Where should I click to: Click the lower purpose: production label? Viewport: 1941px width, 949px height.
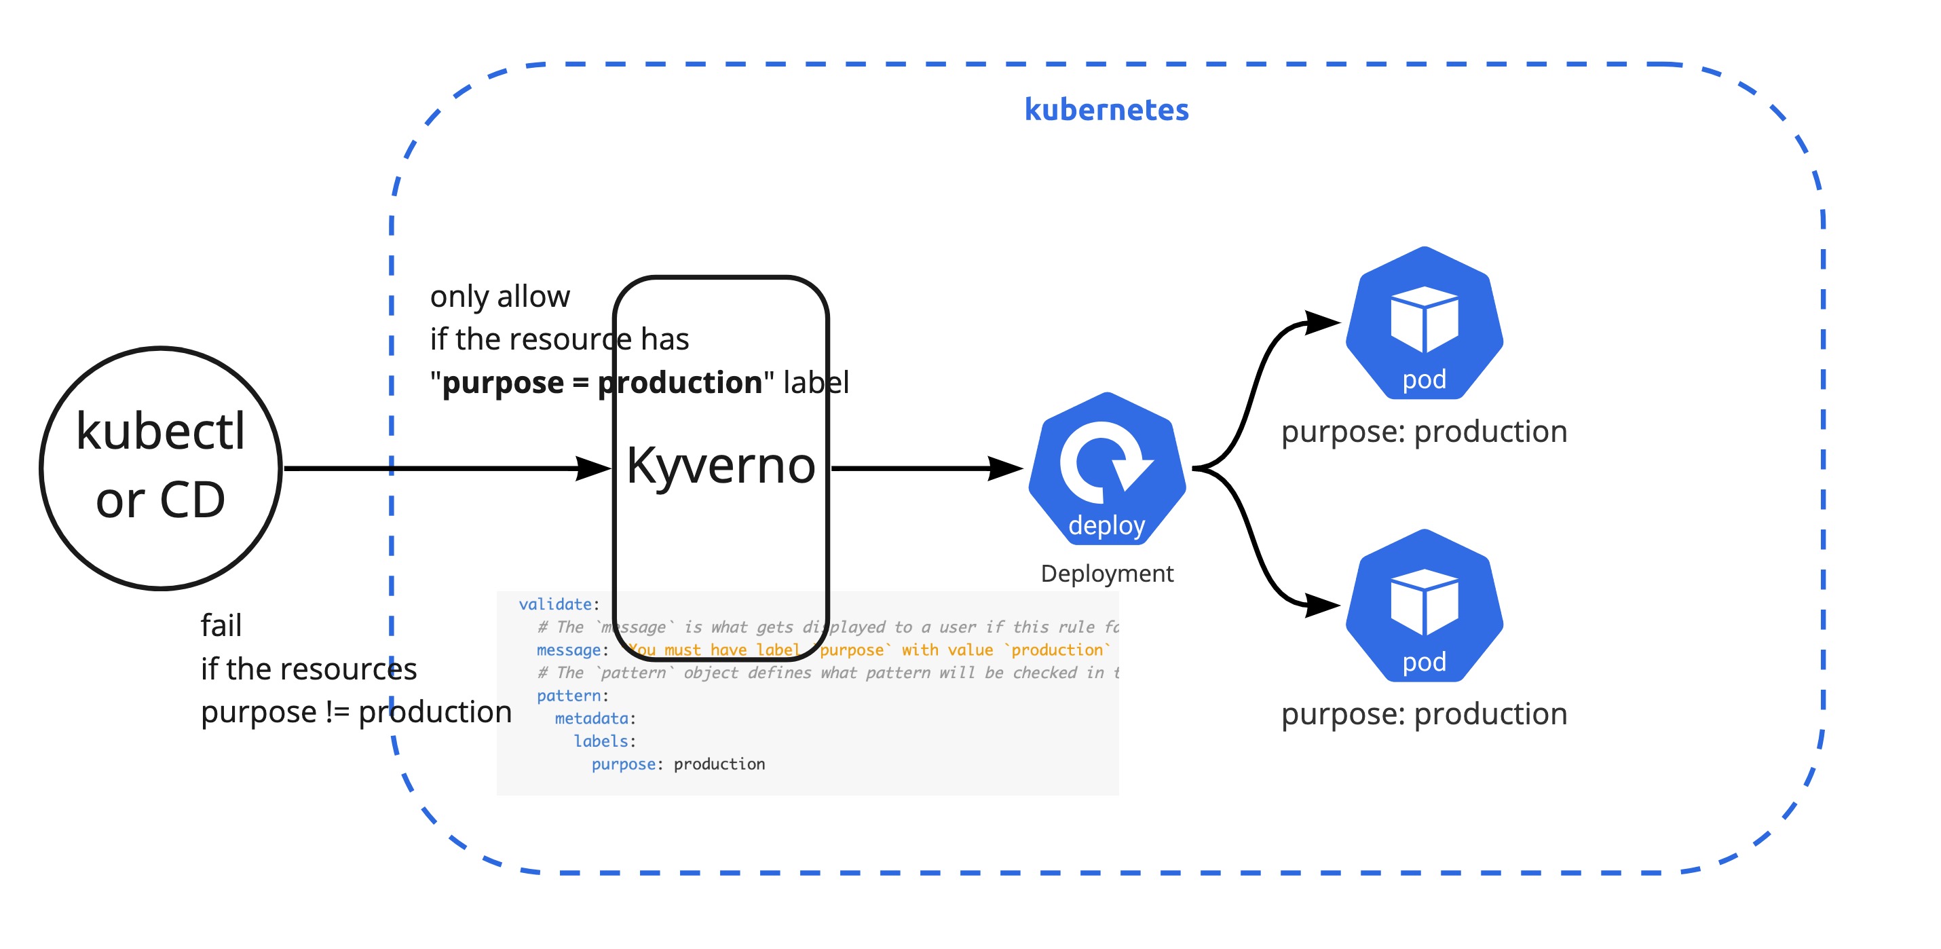[1424, 714]
